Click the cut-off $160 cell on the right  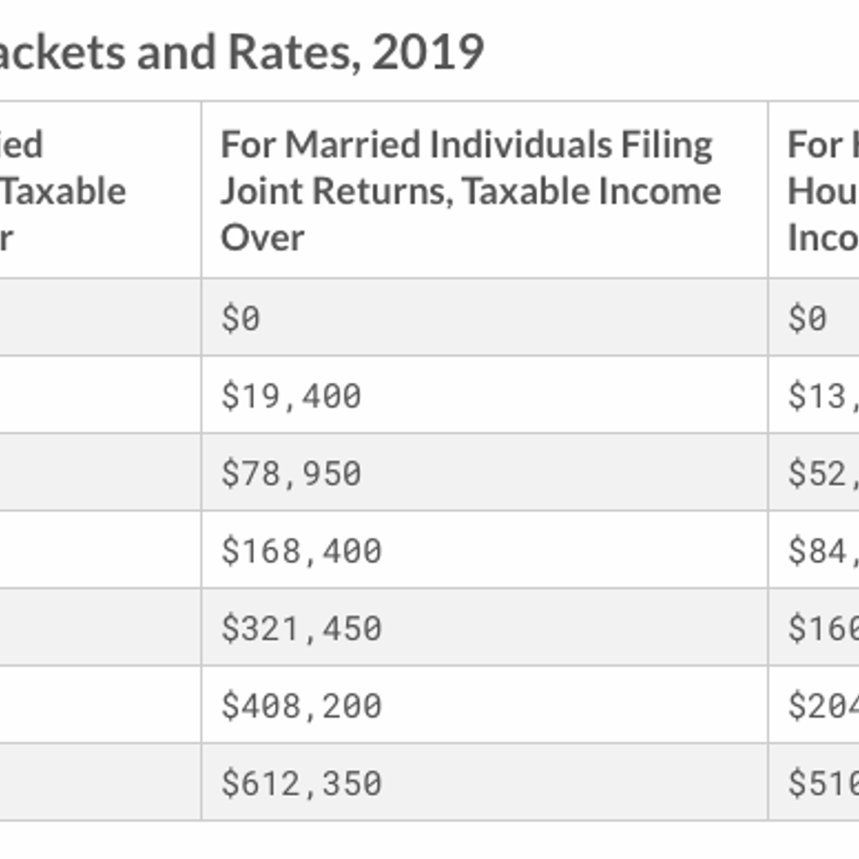822,628
